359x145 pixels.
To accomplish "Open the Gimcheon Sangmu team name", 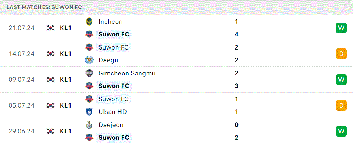I will coord(127,73).
